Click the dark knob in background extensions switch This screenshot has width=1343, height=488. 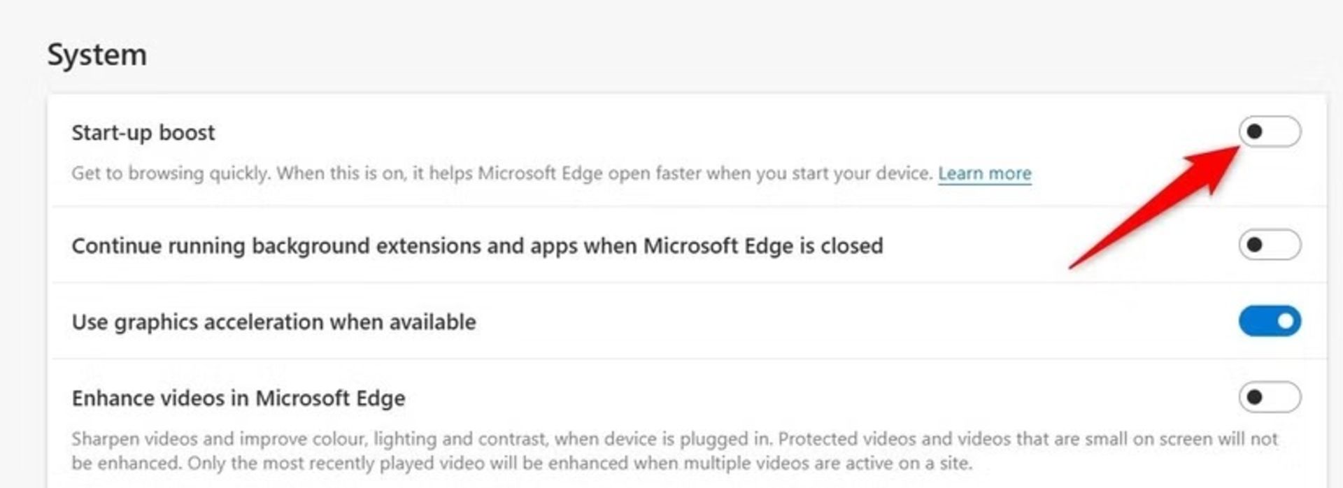[1255, 245]
